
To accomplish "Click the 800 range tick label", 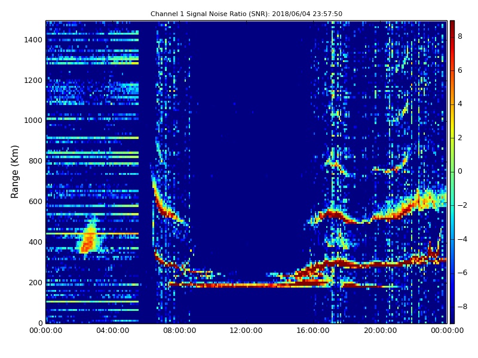I will pyautogui.click(x=36, y=161).
